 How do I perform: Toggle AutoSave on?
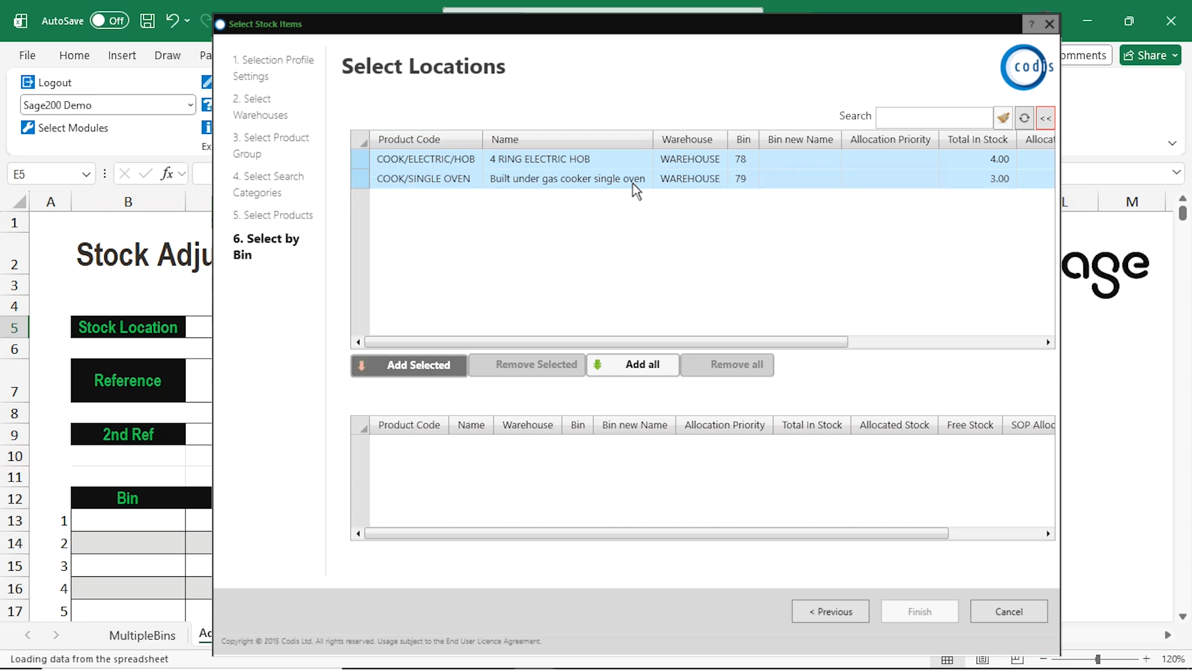point(109,20)
